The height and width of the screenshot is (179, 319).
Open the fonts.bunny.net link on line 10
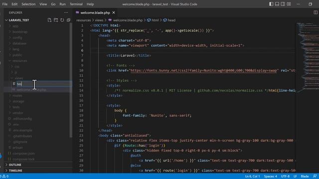click(204, 71)
